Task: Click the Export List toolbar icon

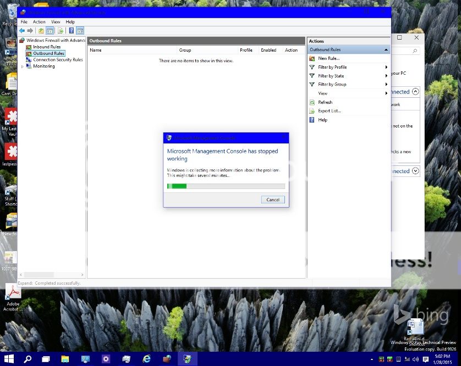Action: pos(61,31)
